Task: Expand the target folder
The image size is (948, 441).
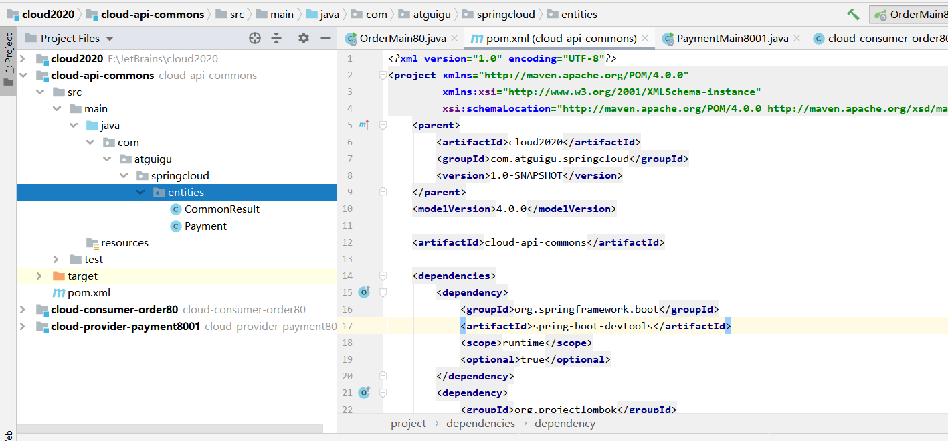Action: tap(39, 276)
